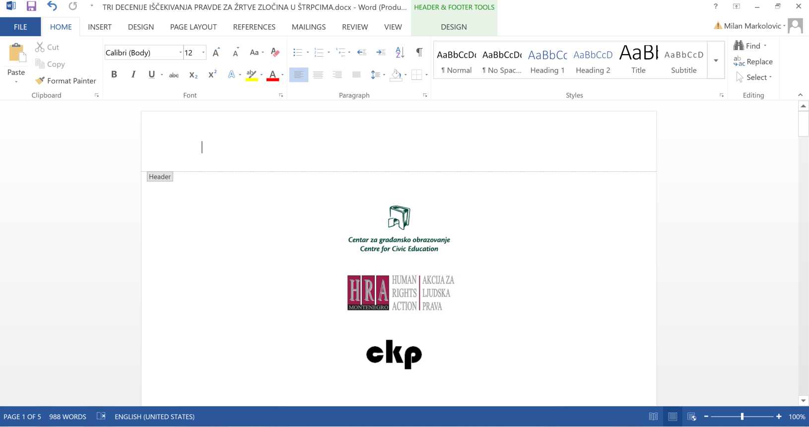Expand the Styles gallery
Image resolution: width=809 pixels, height=427 pixels.
[716, 60]
